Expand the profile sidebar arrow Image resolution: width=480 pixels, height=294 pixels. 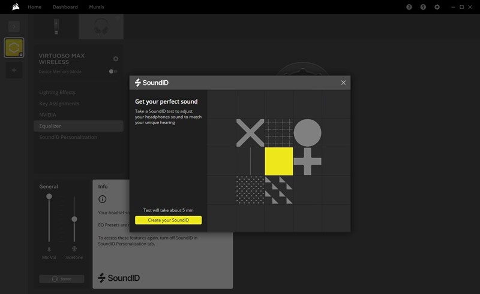coord(14,26)
